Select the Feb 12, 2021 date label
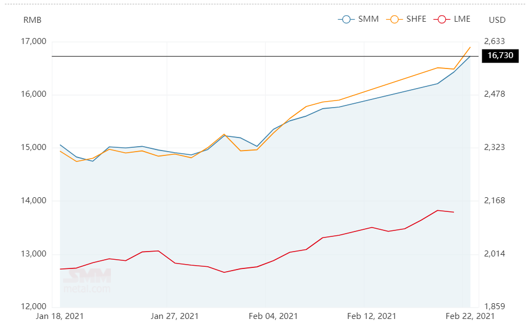 (x=371, y=316)
